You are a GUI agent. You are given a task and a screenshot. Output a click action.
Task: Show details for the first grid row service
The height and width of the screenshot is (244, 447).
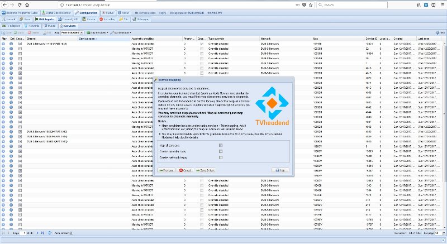pyautogui.click(x=11, y=44)
